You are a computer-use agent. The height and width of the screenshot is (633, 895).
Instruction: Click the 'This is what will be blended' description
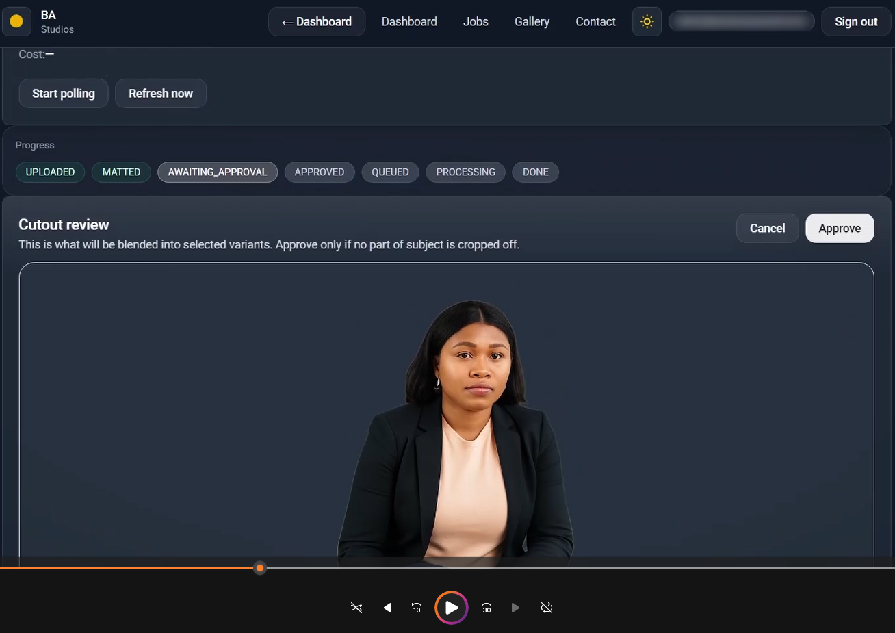[269, 244]
